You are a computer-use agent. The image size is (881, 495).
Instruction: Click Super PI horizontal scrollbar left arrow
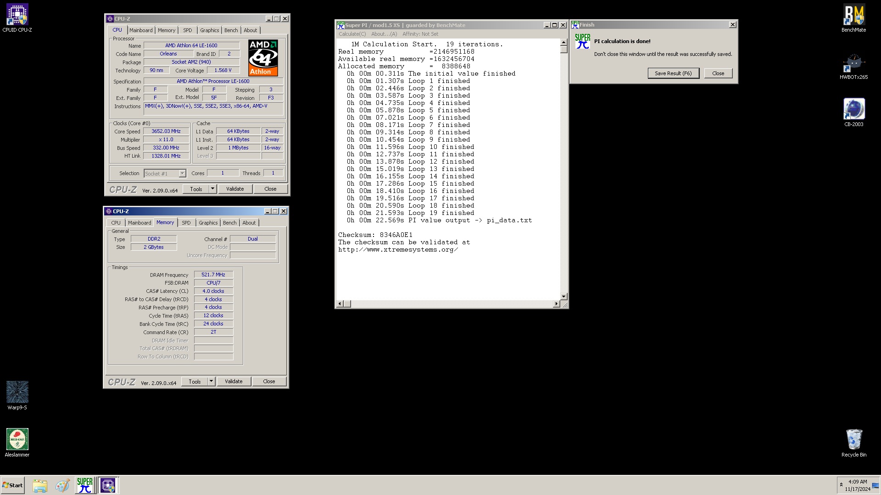(x=340, y=304)
